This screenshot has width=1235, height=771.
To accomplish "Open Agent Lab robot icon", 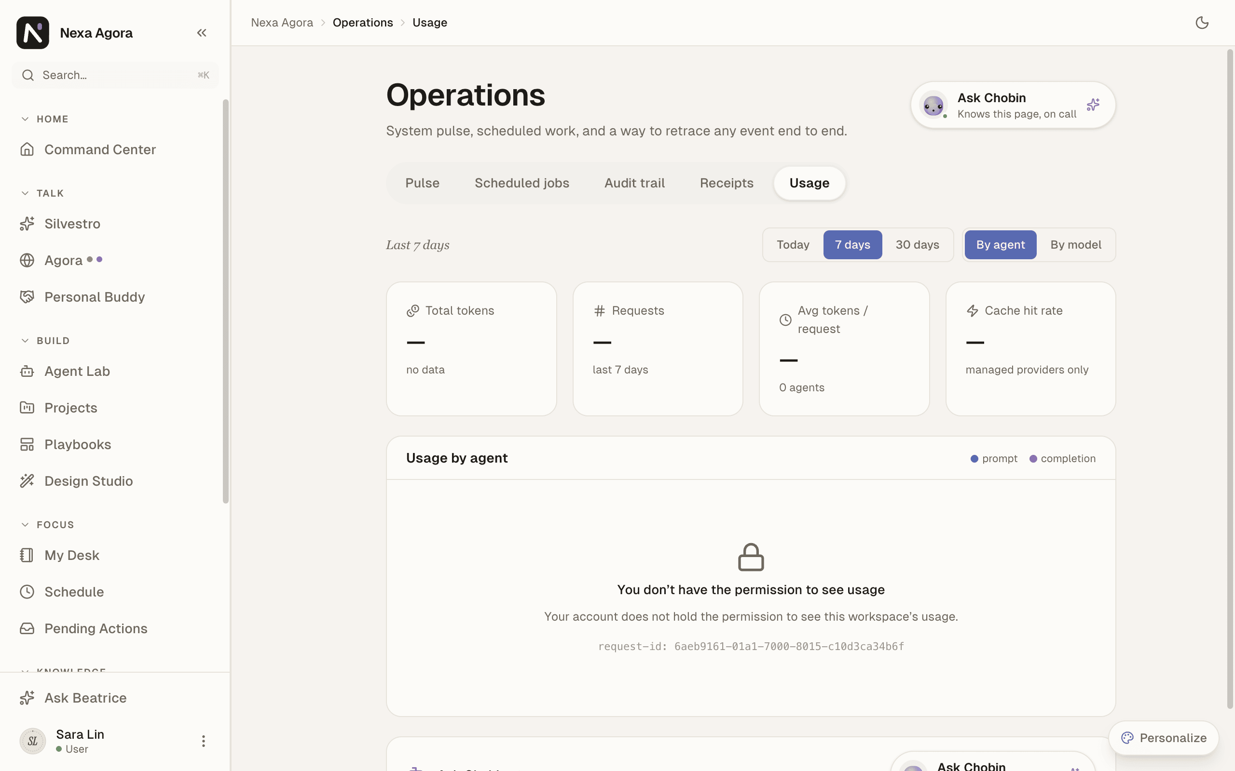I will point(27,371).
